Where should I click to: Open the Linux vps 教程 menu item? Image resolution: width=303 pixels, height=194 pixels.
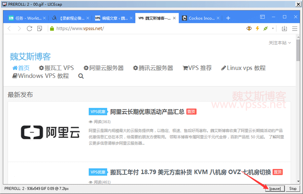point(243,68)
